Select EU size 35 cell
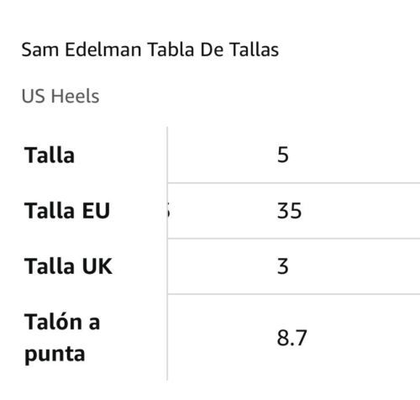 tap(289, 211)
